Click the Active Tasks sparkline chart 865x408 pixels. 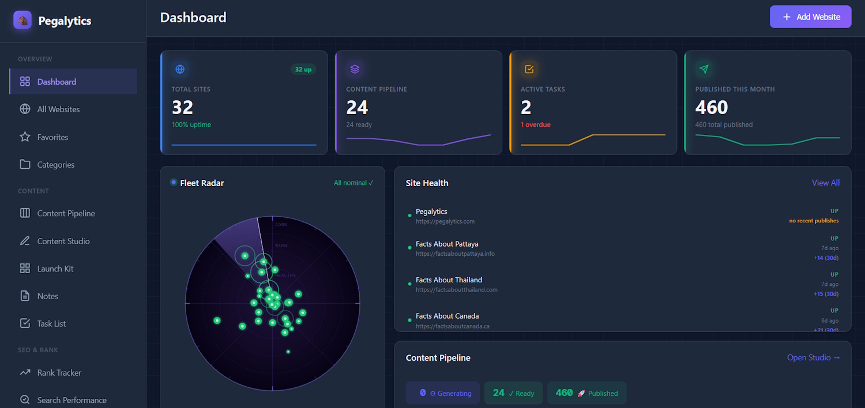coord(593,140)
